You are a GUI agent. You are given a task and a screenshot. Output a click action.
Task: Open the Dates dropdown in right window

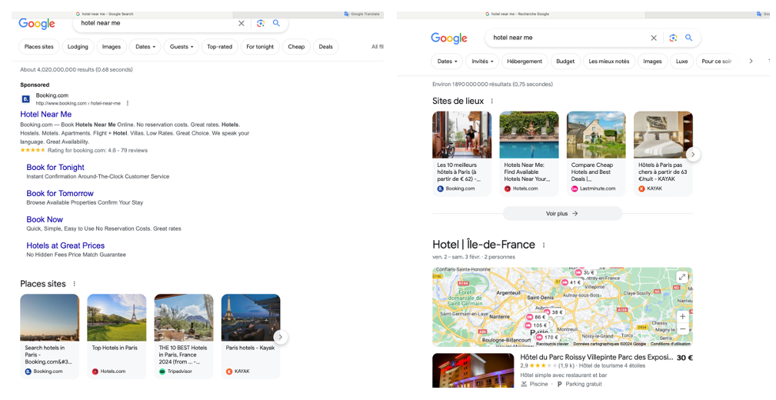click(x=447, y=62)
